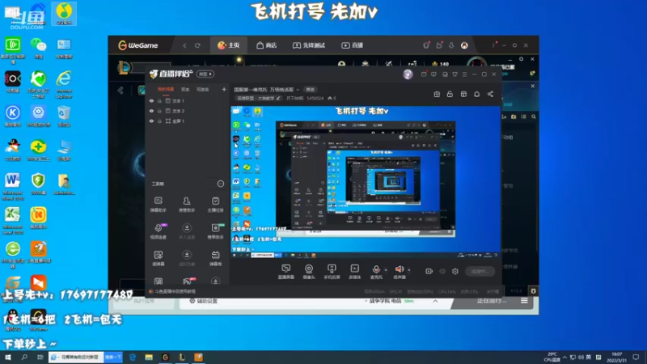The image size is (647, 364).
Task: Open the WeGame 商店 store tab
Action: (267, 45)
